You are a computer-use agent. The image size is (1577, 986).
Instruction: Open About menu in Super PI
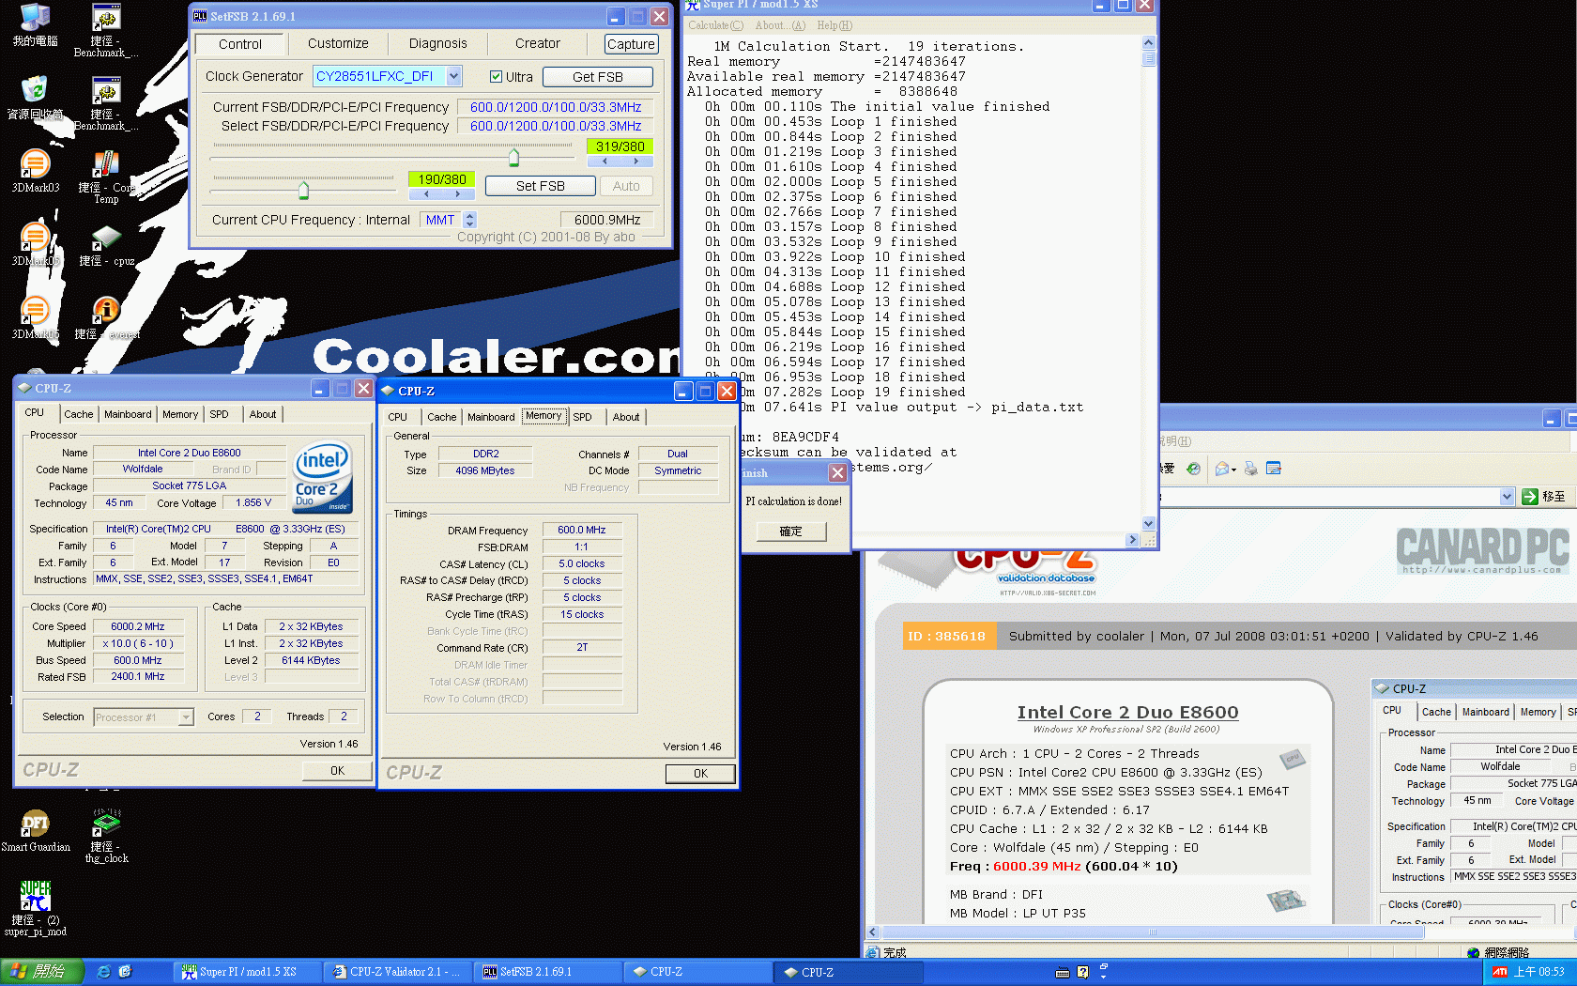780,25
